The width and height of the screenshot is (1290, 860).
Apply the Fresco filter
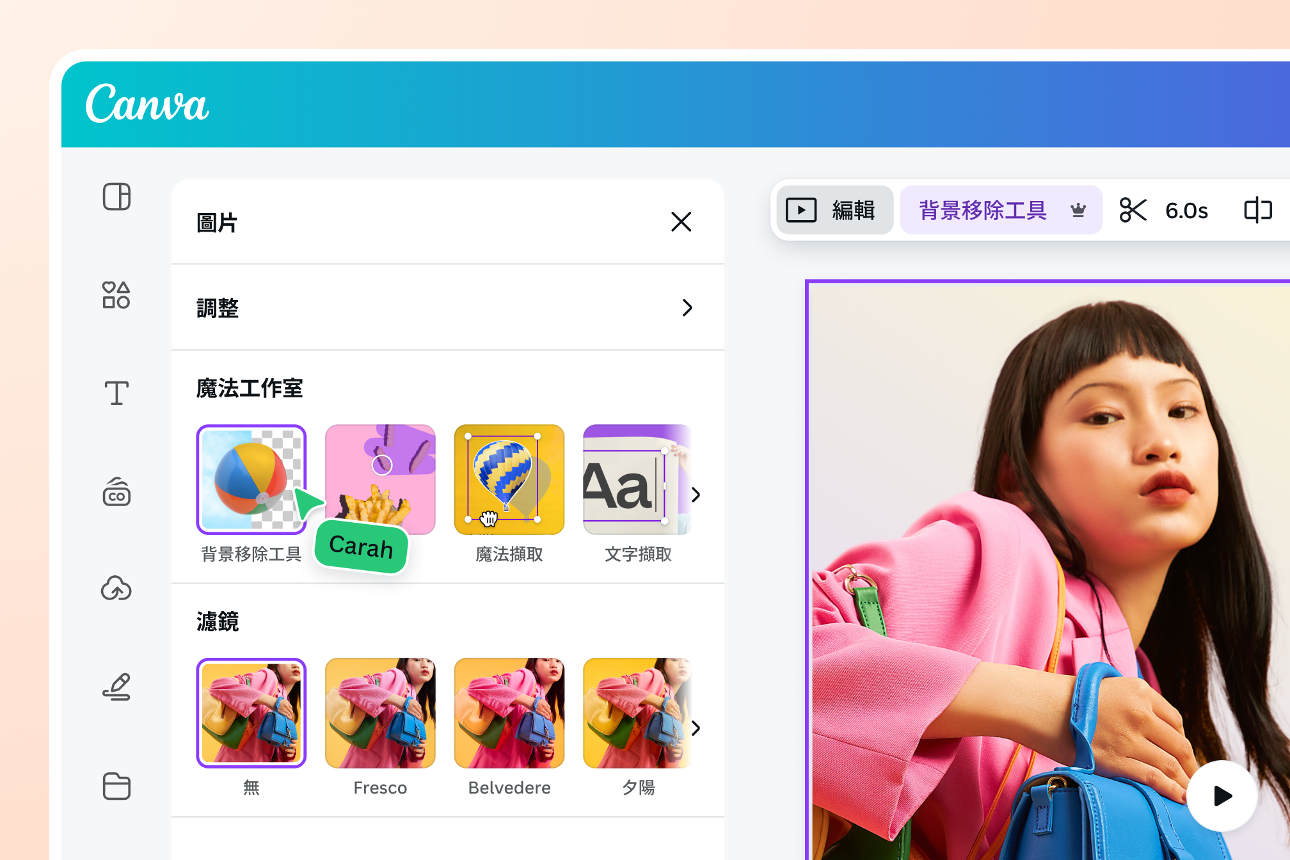(380, 713)
